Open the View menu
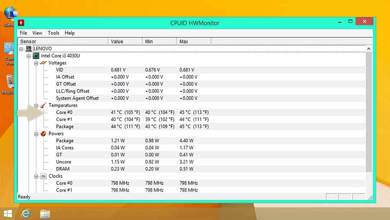 [x=37, y=33]
